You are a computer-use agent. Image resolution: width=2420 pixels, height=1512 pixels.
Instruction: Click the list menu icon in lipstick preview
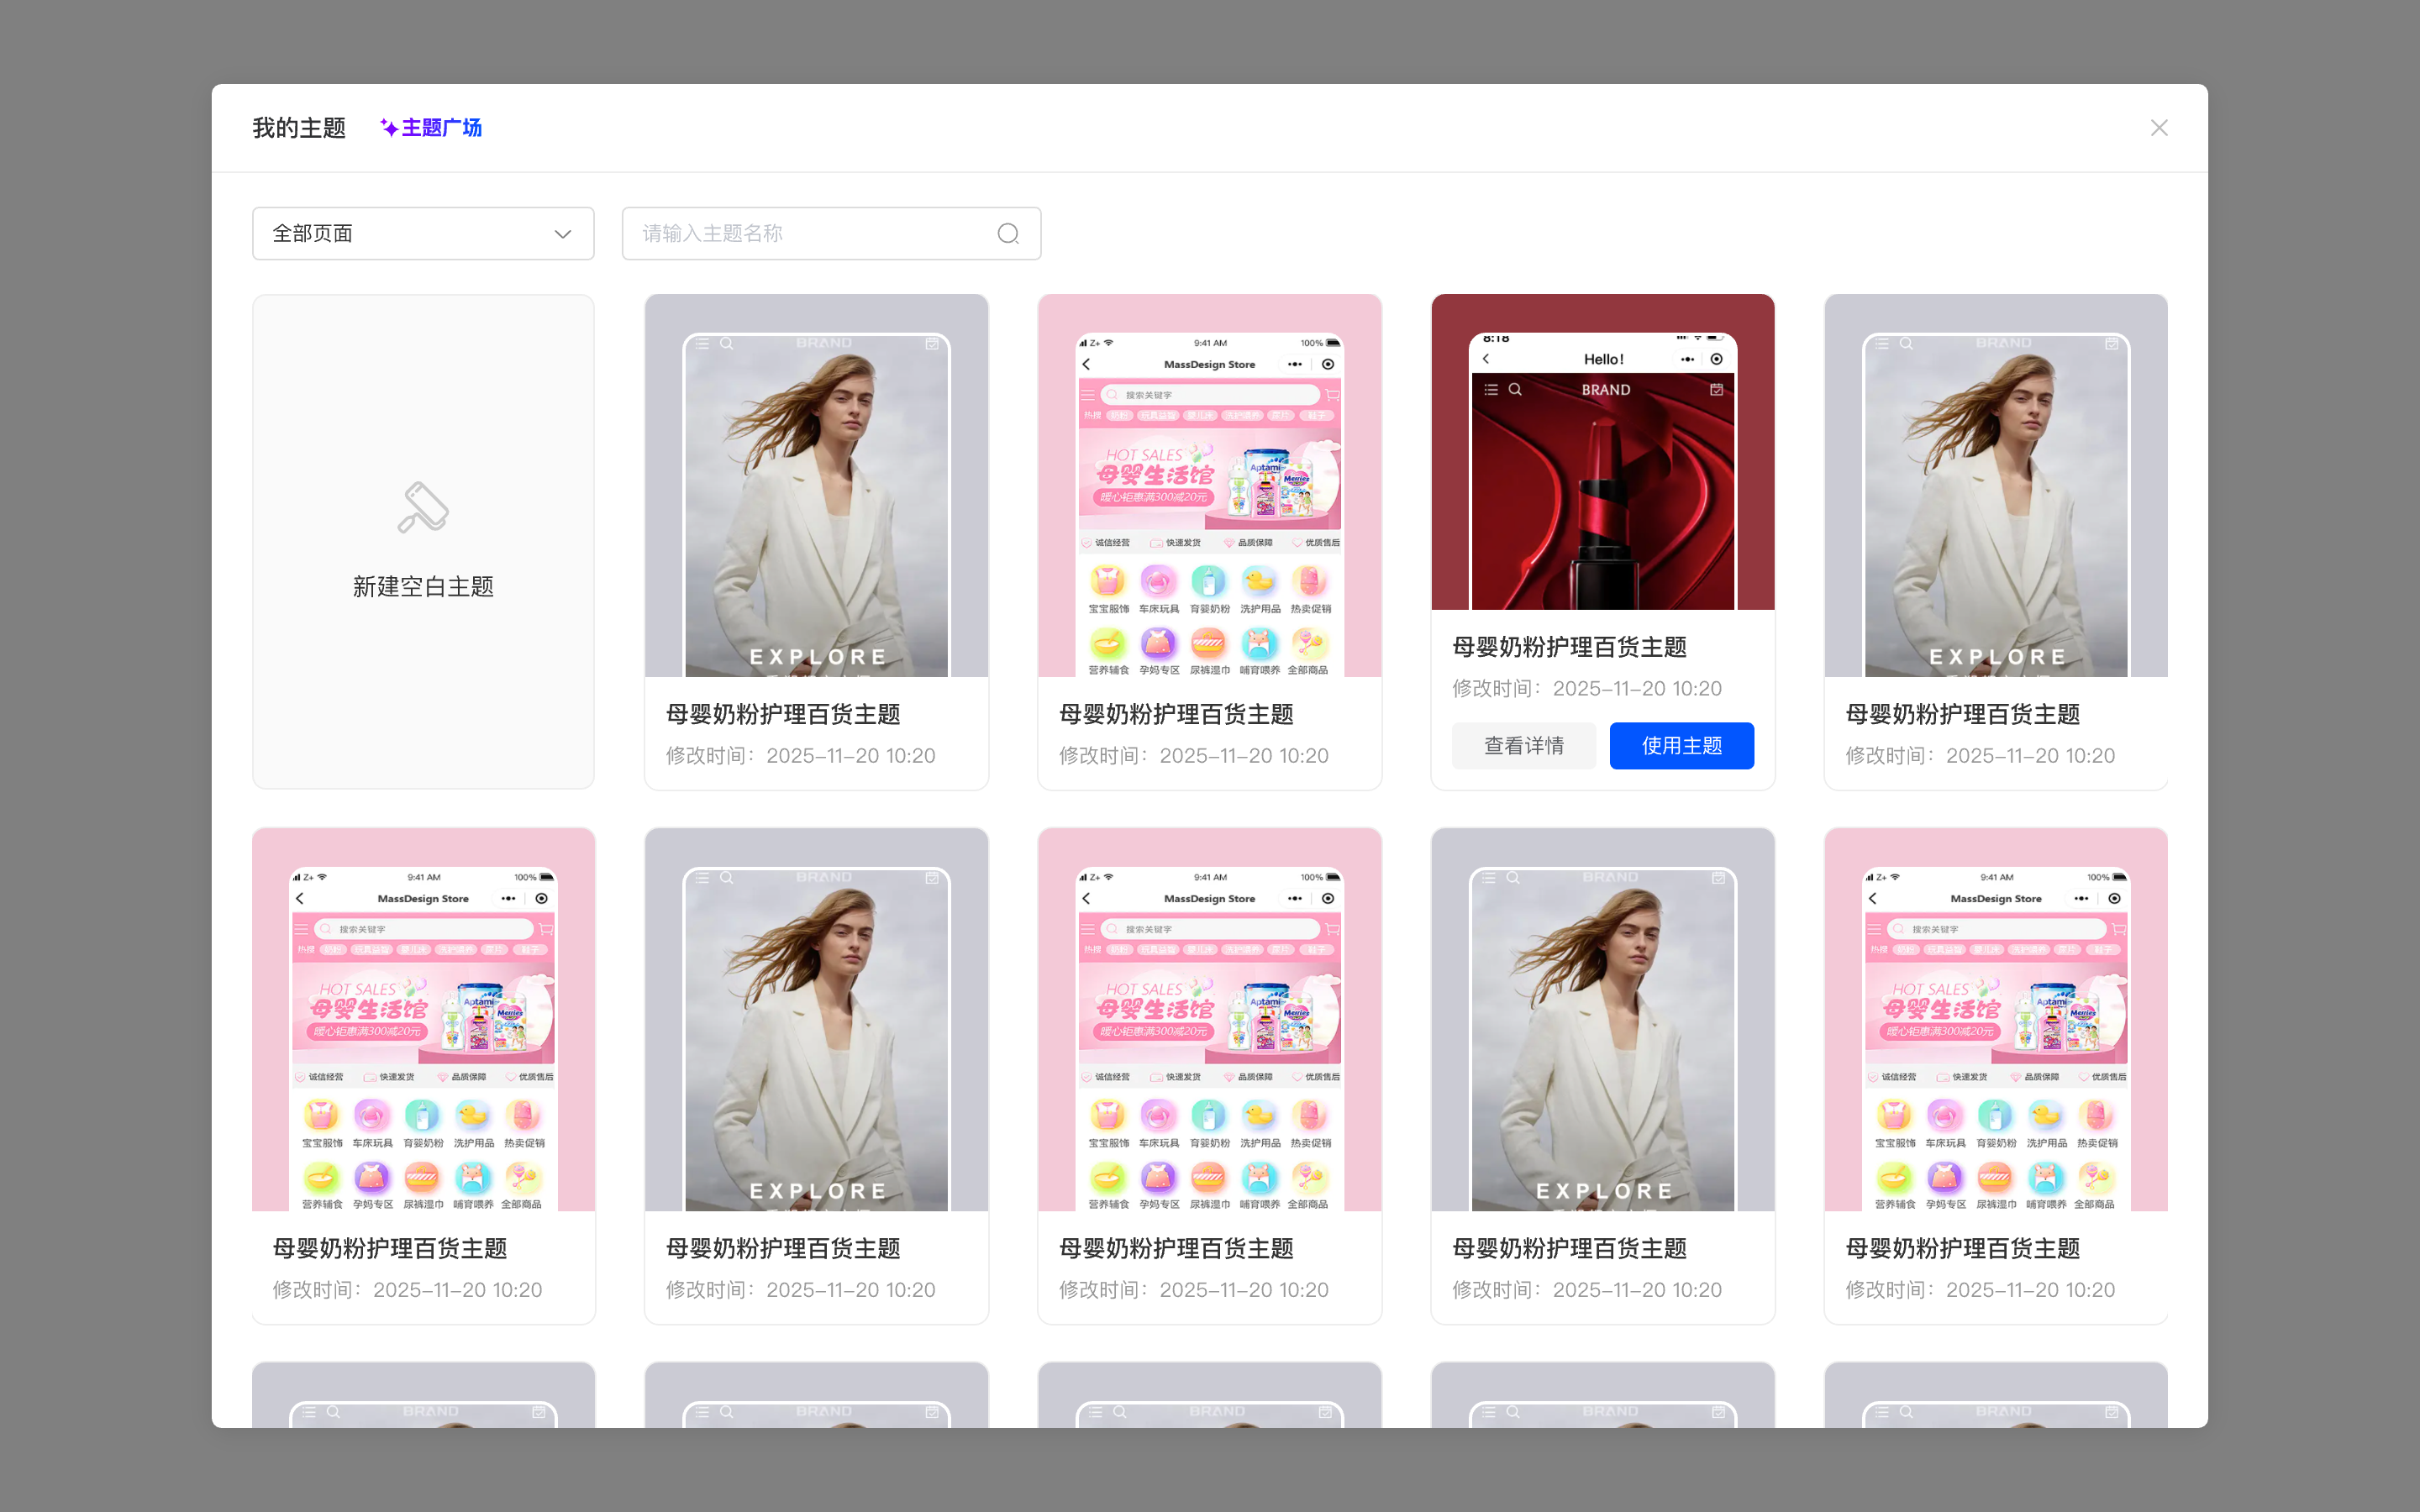[x=1491, y=390]
